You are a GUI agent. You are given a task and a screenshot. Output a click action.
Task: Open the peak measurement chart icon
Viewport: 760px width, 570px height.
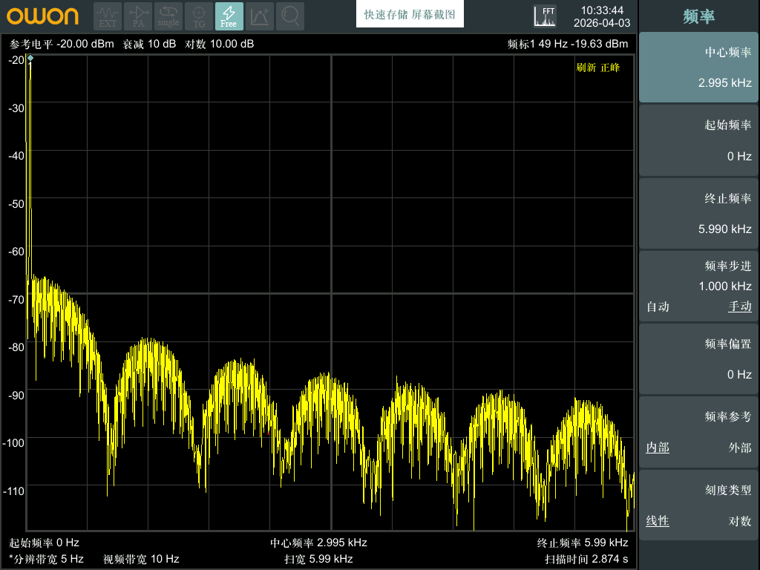[x=260, y=16]
